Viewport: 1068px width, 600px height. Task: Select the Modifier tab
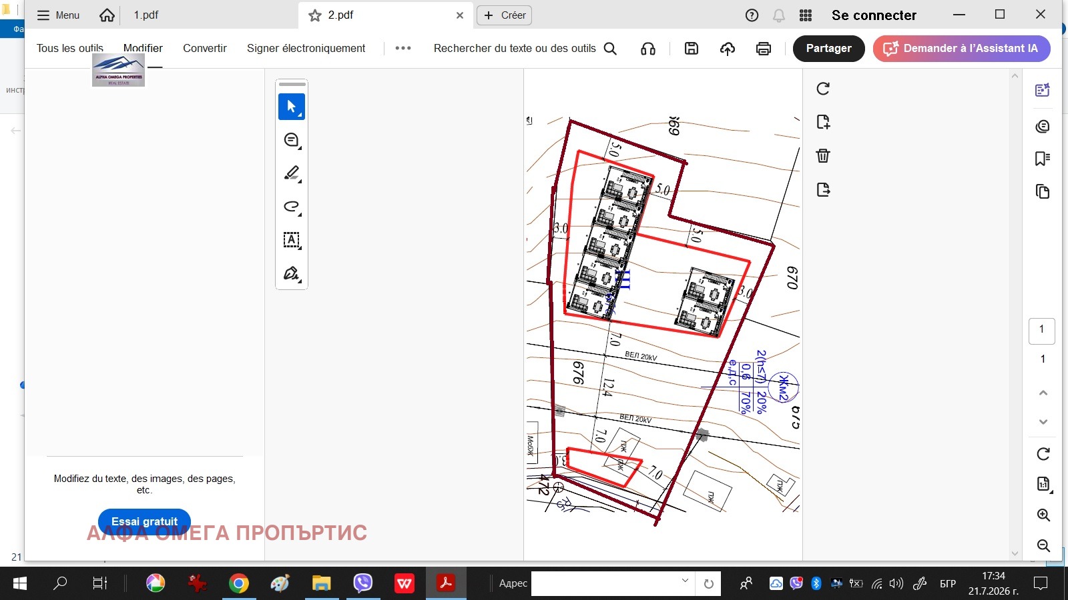click(143, 48)
